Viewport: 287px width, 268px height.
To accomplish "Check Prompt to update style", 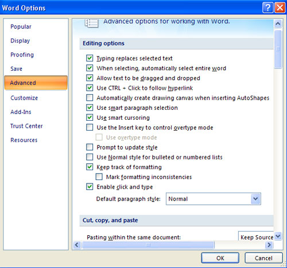I will pyautogui.click(x=90, y=147).
